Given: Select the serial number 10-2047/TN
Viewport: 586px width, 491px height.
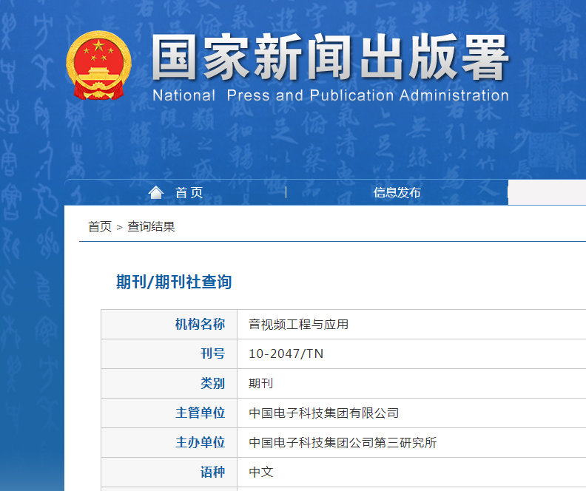Looking at the screenshot, I should [286, 354].
